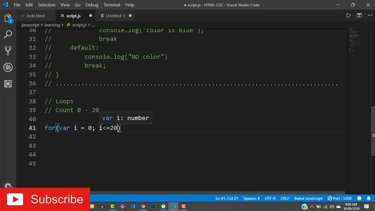Click the javascript breadcrumb folder
Viewport: 375px width, 211px height.
[30, 25]
